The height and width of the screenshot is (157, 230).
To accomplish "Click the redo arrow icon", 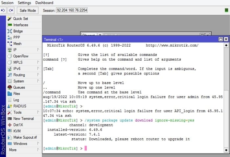I will coord(11,10).
